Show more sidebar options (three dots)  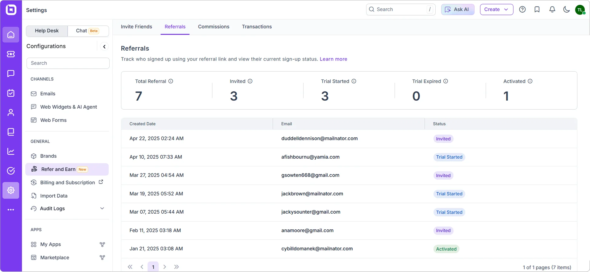[x=11, y=210]
